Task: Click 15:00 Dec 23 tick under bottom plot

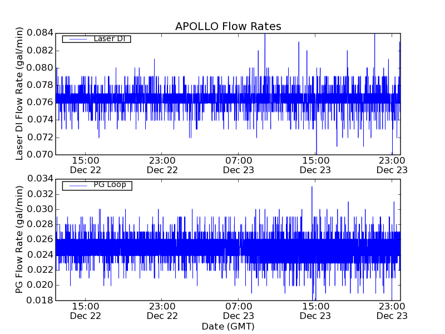Action: pos(315,311)
